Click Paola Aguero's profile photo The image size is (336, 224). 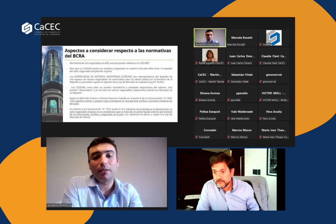210,55
